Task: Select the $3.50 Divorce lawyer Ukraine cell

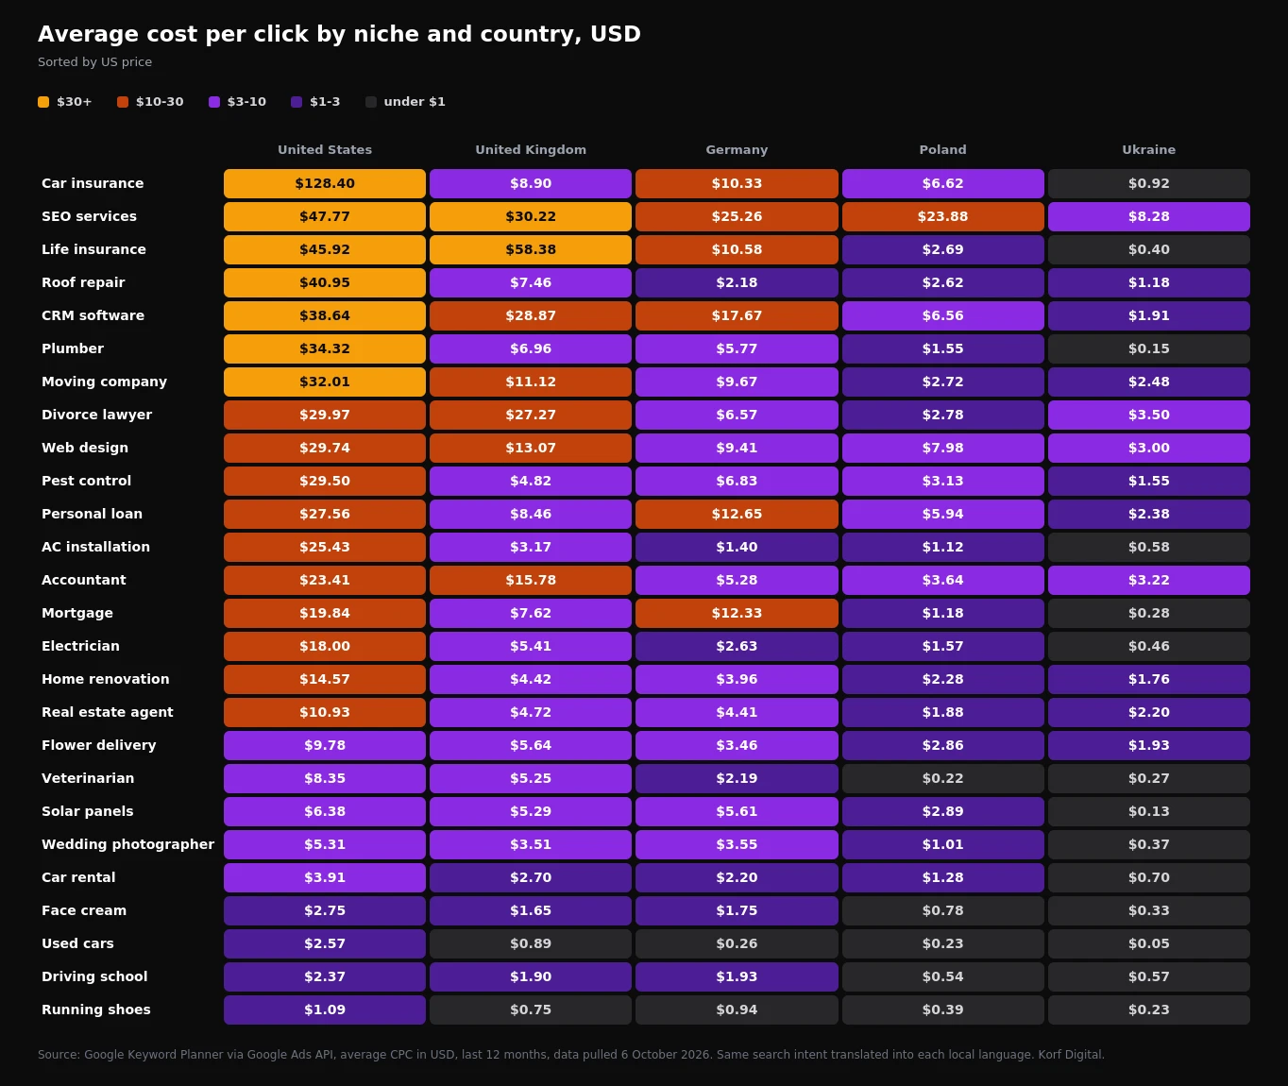Action: pos(1149,415)
